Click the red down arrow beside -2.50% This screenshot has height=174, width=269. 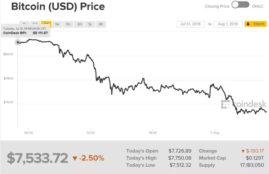point(75,158)
